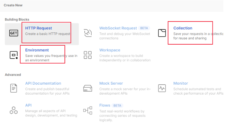
Task: Click the Environment icon
Action: point(14,55)
